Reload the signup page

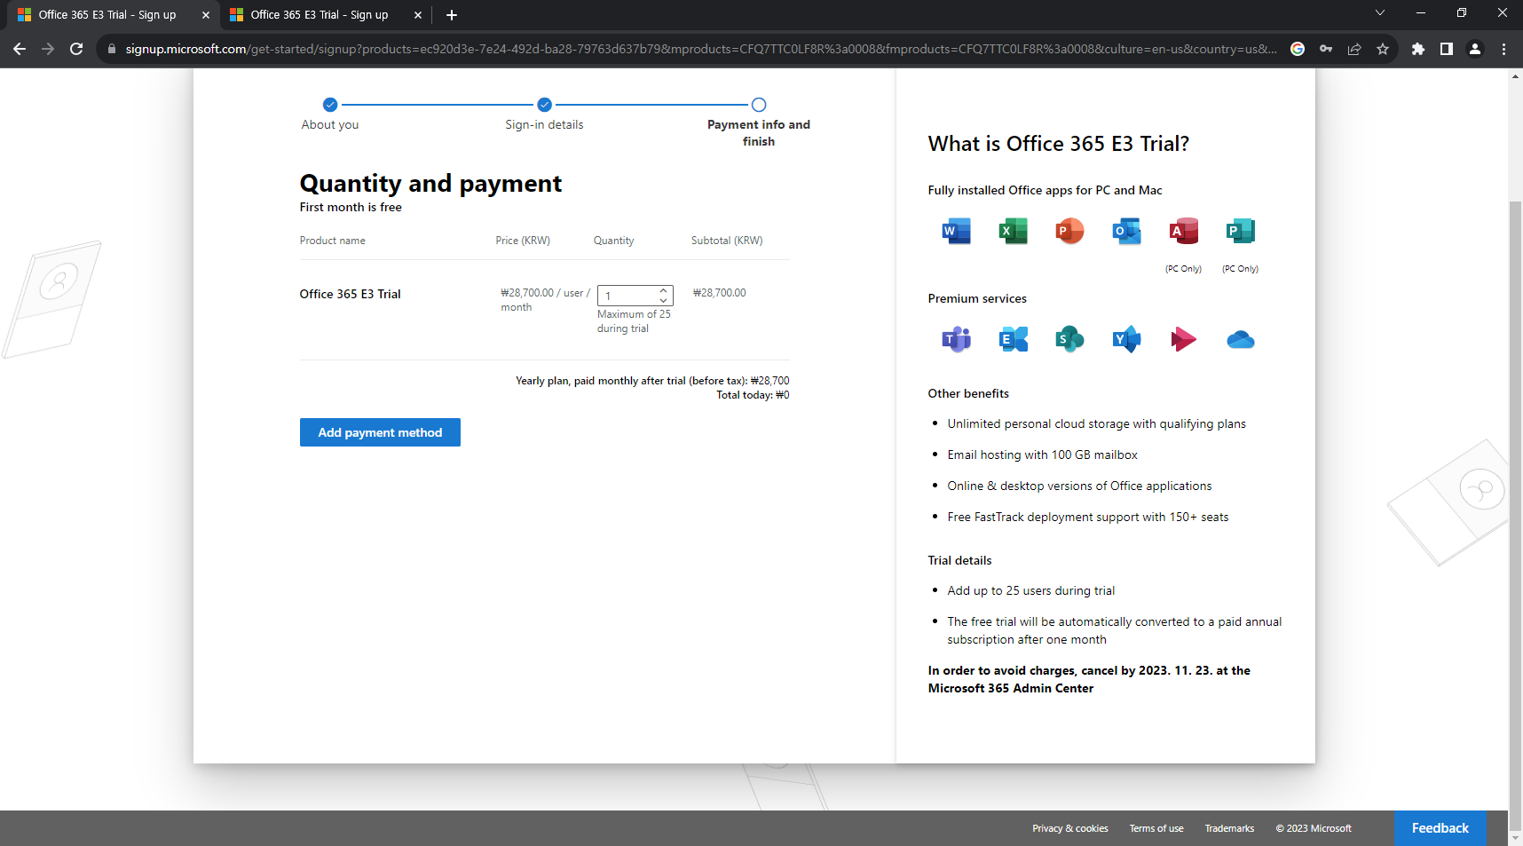(x=76, y=49)
